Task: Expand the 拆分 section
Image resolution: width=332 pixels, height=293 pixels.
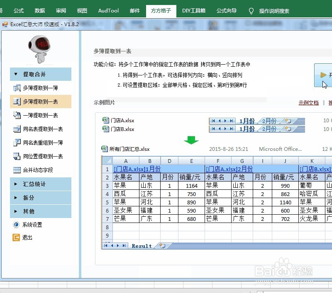Action: pyautogui.click(x=41, y=198)
